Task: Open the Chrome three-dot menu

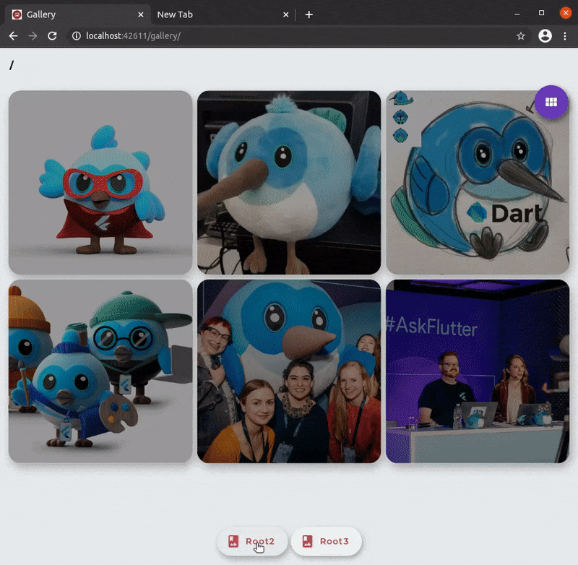Action: pos(565,35)
